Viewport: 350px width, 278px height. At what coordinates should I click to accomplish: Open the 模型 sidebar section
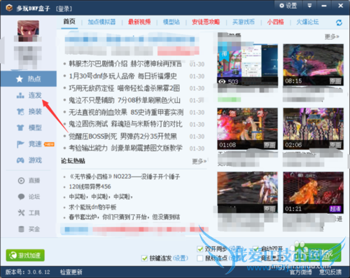tap(29, 127)
